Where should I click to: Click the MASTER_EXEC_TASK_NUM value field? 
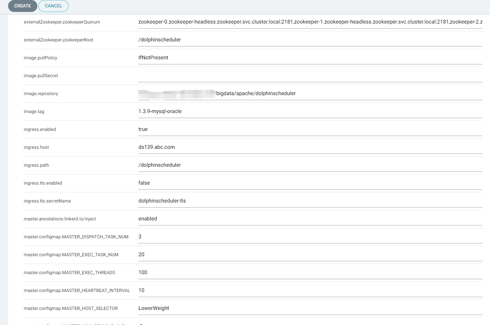point(310,254)
